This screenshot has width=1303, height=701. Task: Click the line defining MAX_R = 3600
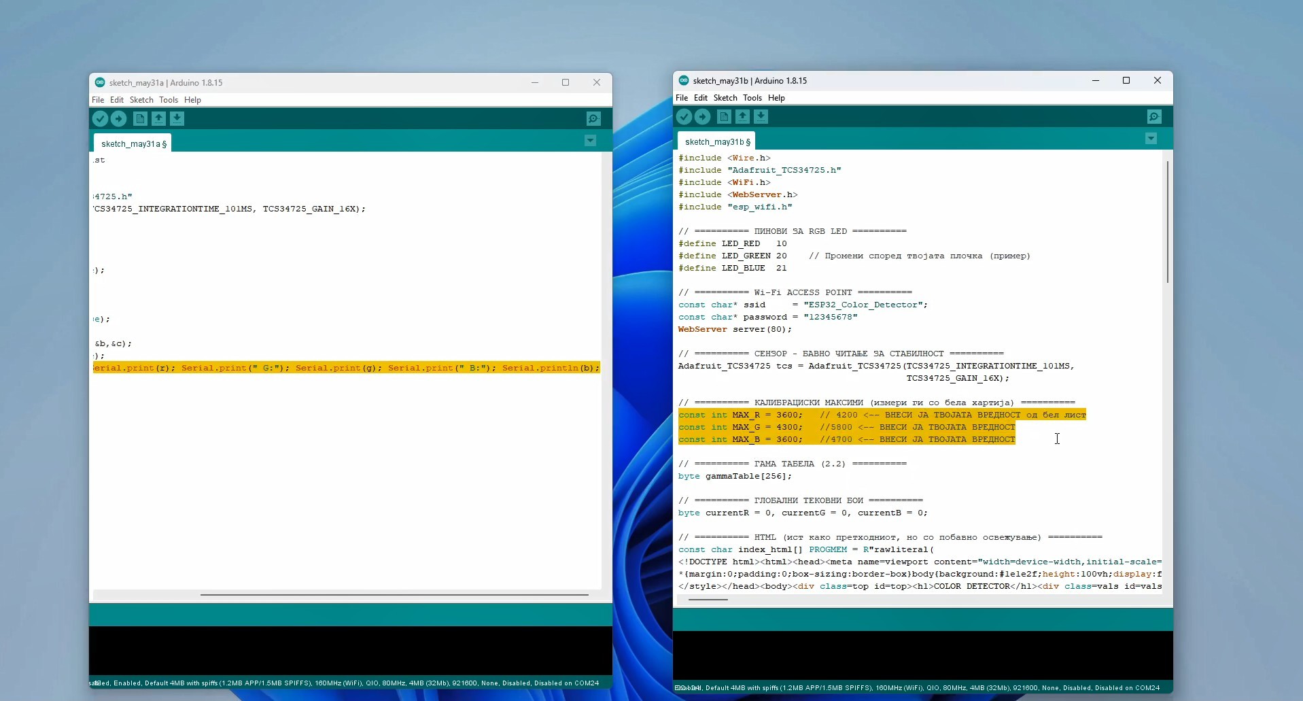882,415
